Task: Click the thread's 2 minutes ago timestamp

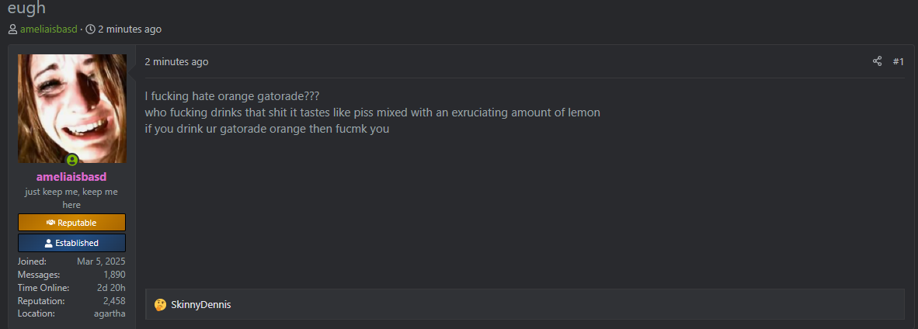Action: tap(129, 29)
